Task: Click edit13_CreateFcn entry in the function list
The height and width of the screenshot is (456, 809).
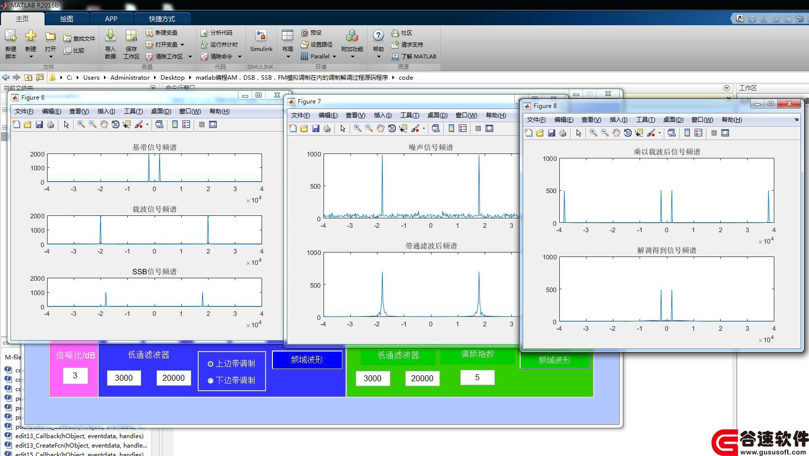Action: (x=81, y=446)
